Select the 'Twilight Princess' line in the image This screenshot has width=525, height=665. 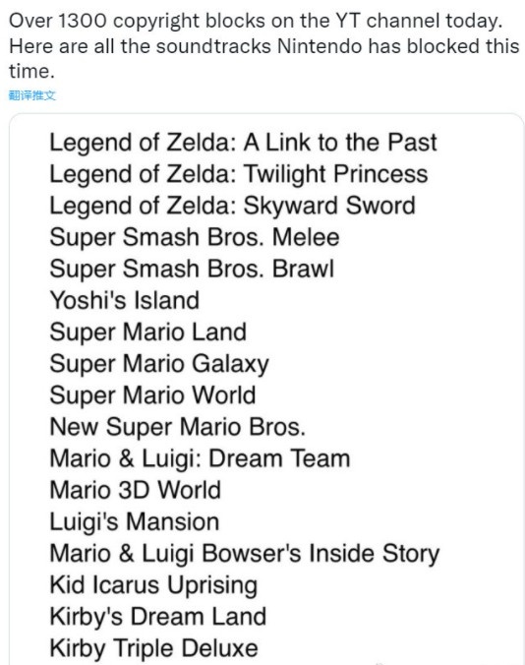[239, 174]
